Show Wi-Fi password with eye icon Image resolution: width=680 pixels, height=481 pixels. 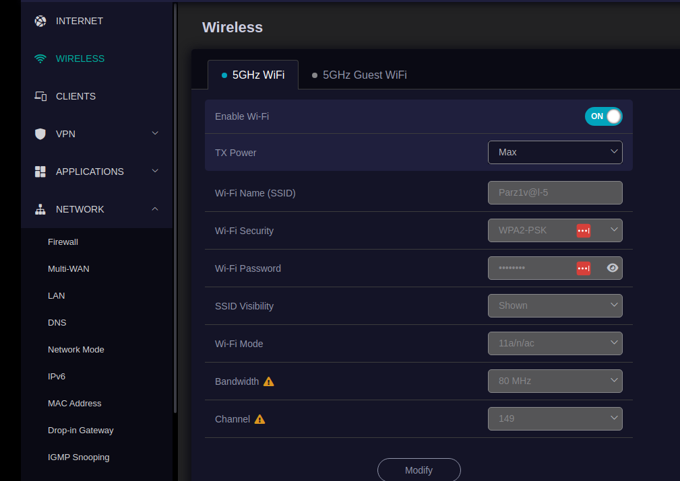coord(612,268)
